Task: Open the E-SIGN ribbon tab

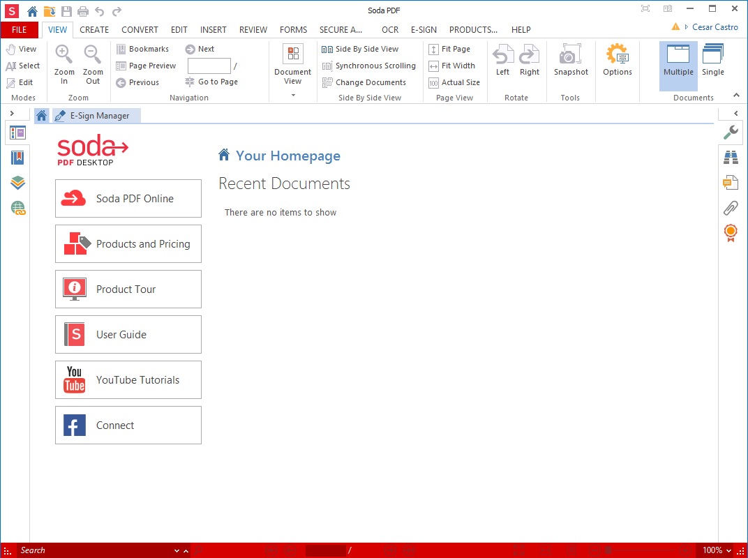Action: [x=424, y=29]
